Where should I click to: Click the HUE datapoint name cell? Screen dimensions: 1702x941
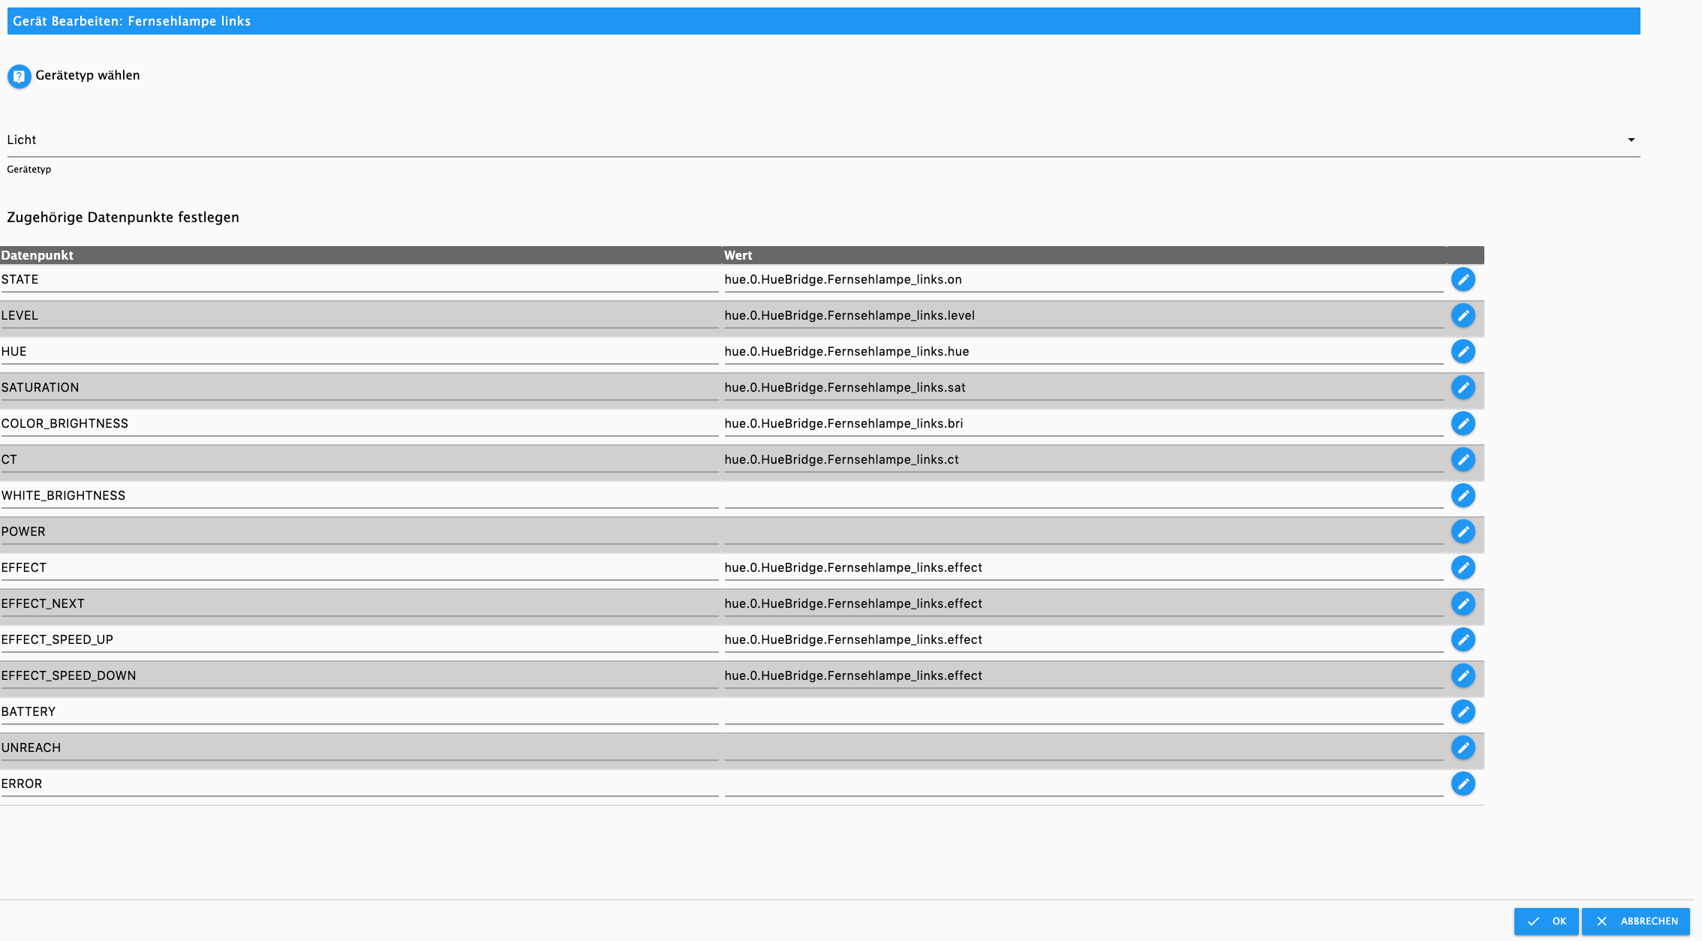(x=359, y=352)
